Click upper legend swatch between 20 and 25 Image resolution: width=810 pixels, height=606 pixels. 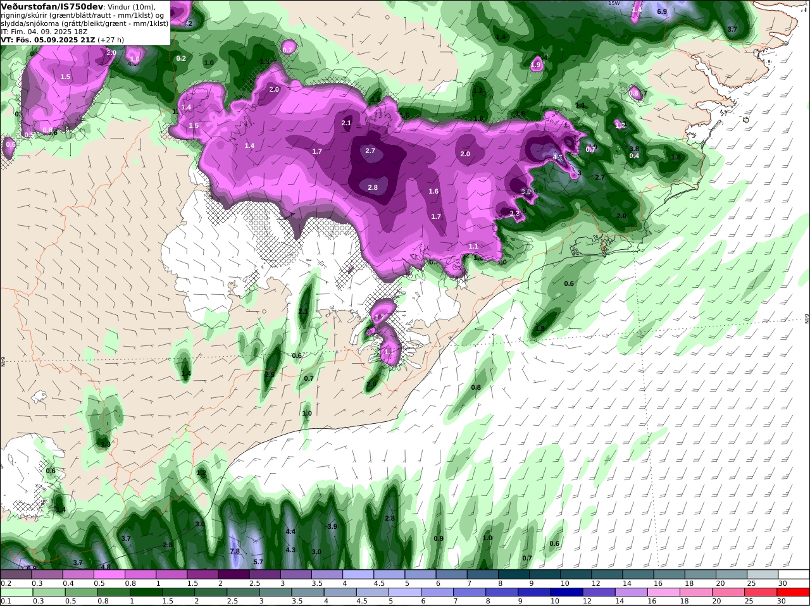[730, 574]
